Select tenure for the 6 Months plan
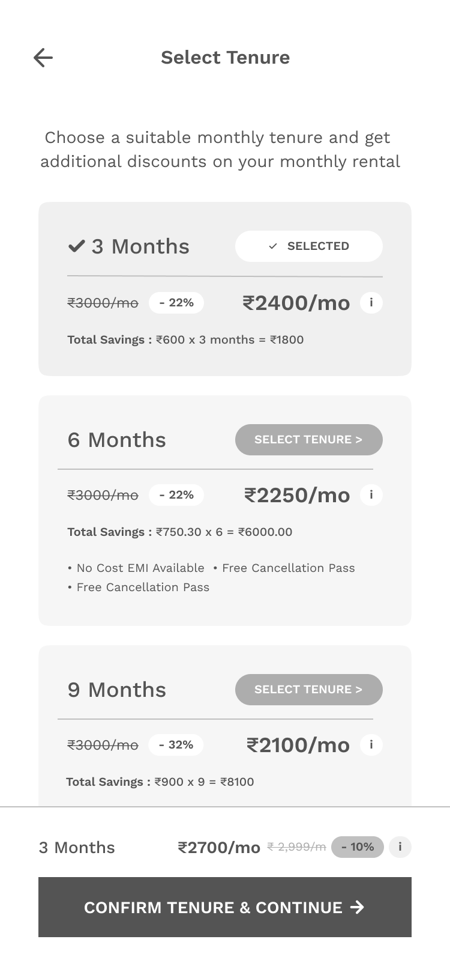 (x=308, y=440)
